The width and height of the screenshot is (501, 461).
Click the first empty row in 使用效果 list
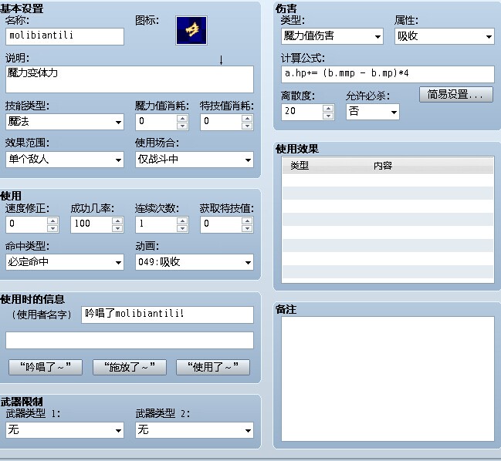pos(388,180)
